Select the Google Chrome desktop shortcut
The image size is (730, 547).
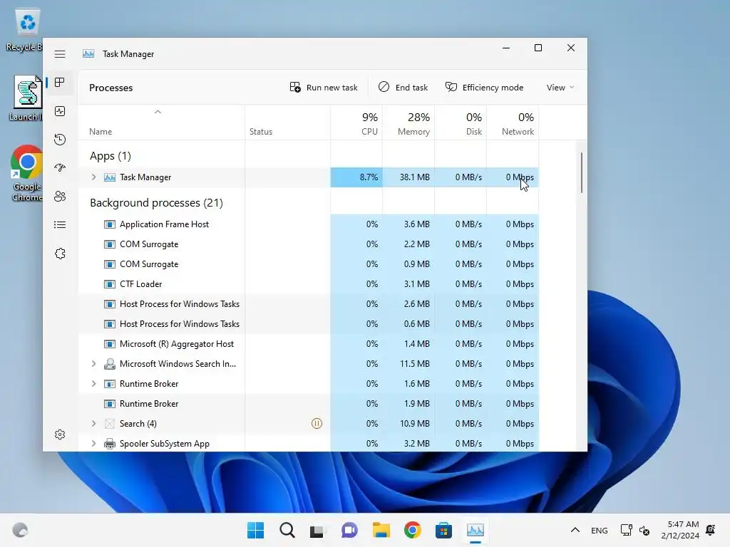click(x=27, y=174)
